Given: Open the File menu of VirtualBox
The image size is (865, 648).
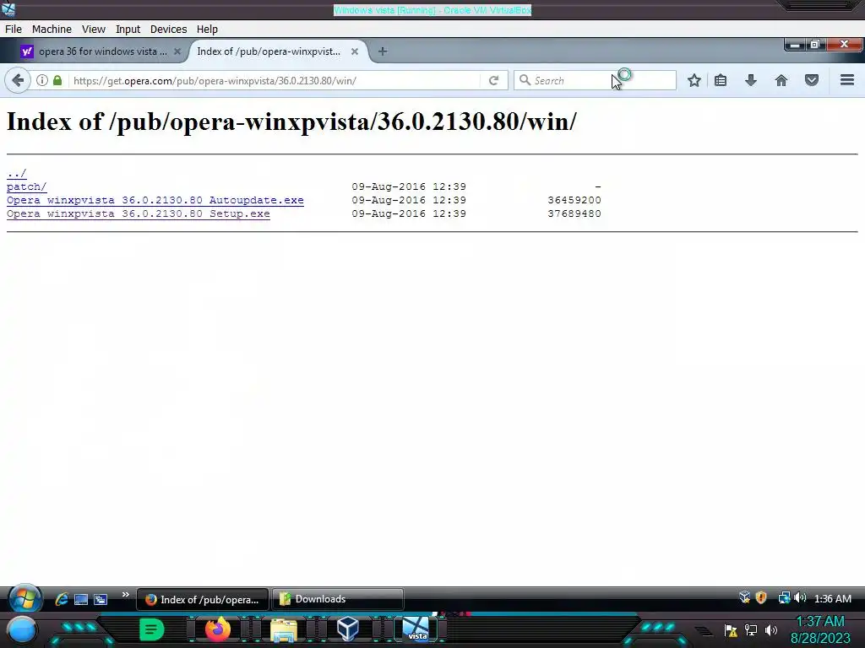Looking at the screenshot, I should pyautogui.click(x=14, y=30).
